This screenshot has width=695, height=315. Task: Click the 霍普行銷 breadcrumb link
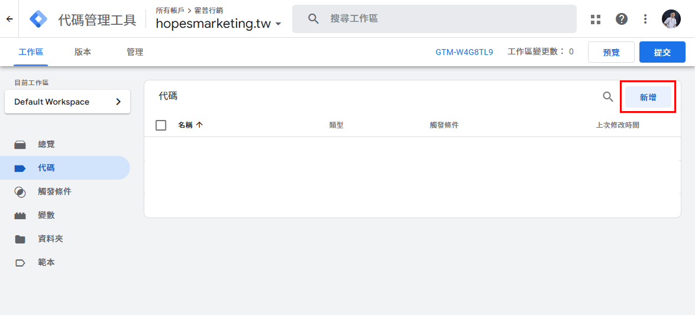point(208,9)
